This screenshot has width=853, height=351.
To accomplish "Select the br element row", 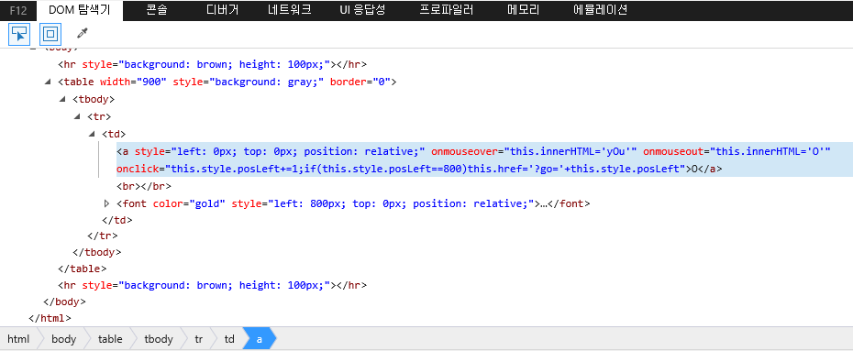I will pos(144,186).
